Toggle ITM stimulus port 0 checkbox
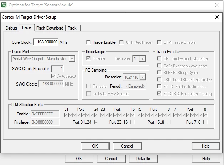The width and height of the screenshot is (224, 165). pos(205,115)
